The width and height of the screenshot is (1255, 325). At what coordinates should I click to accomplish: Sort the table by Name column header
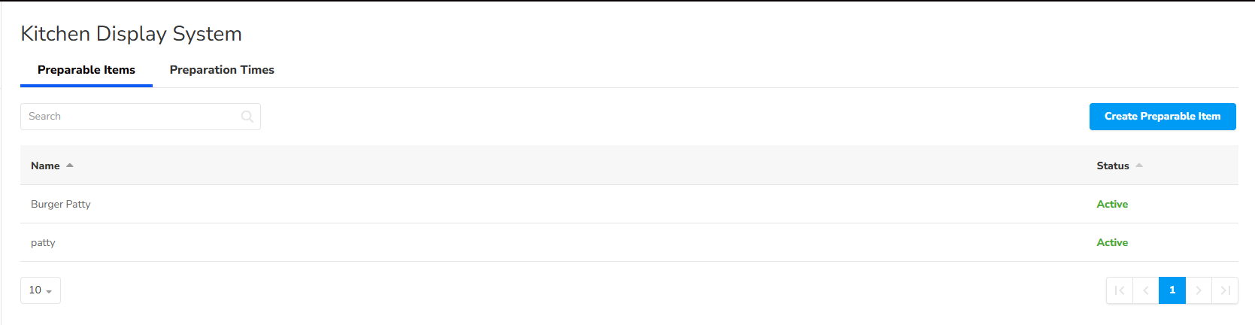tap(45, 166)
